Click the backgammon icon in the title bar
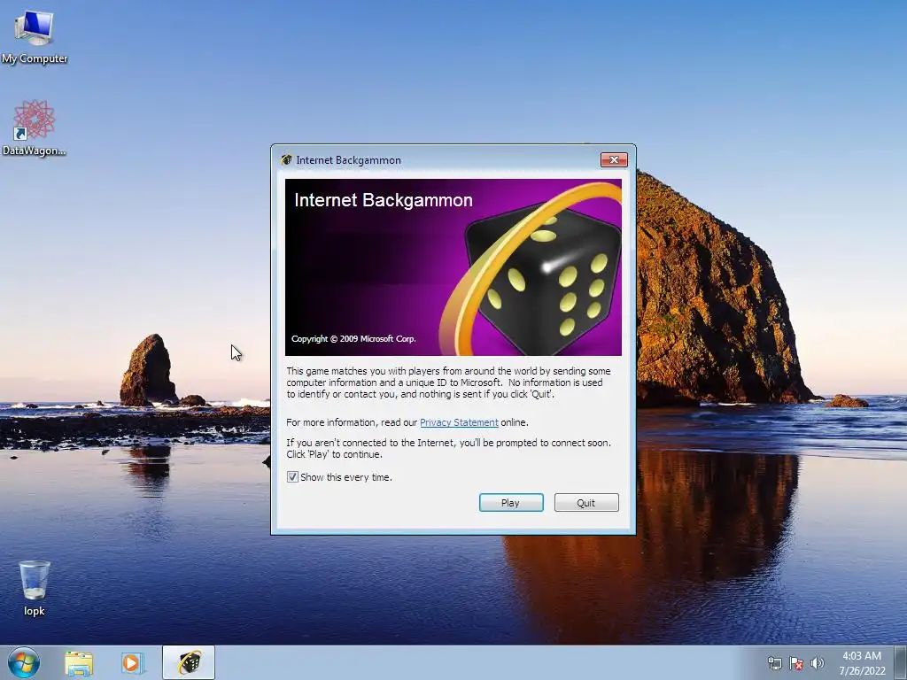The height and width of the screenshot is (680, 907). point(286,160)
